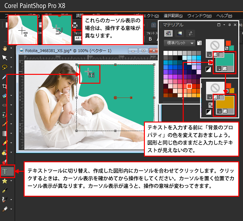Click the swap colors arrows beside small teal swatch
The width and height of the screenshot is (243, 221).
pos(227,48)
